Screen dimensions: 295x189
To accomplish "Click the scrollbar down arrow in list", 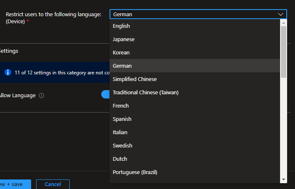I will [x=284, y=179].
